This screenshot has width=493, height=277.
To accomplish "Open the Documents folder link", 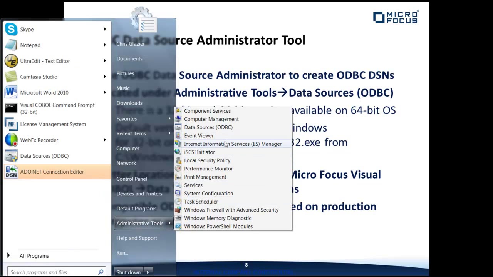I will click(129, 58).
